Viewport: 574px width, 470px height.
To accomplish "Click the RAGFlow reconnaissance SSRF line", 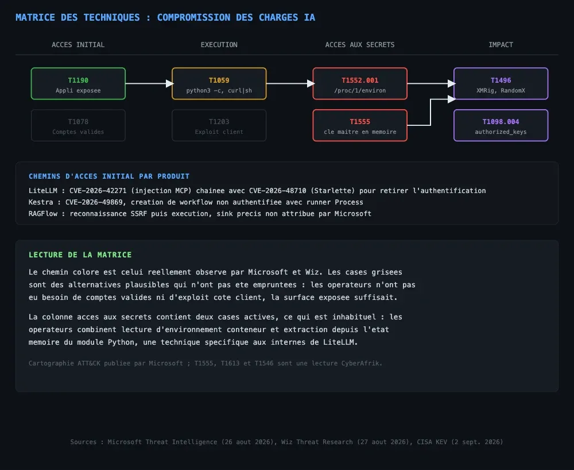I will pyautogui.click(x=200, y=214).
